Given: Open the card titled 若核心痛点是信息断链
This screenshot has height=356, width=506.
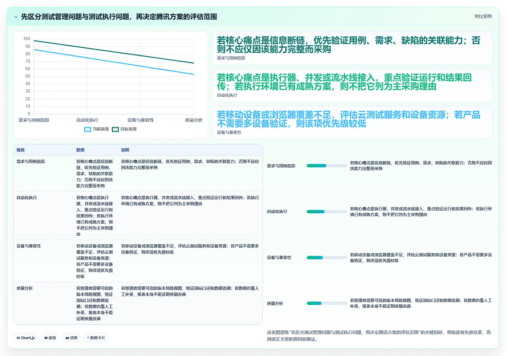Looking at the screenshot, I should coord(352,48).
